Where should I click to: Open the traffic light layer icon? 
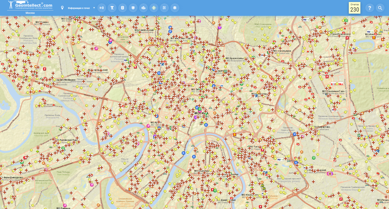(x=123, y=8)
